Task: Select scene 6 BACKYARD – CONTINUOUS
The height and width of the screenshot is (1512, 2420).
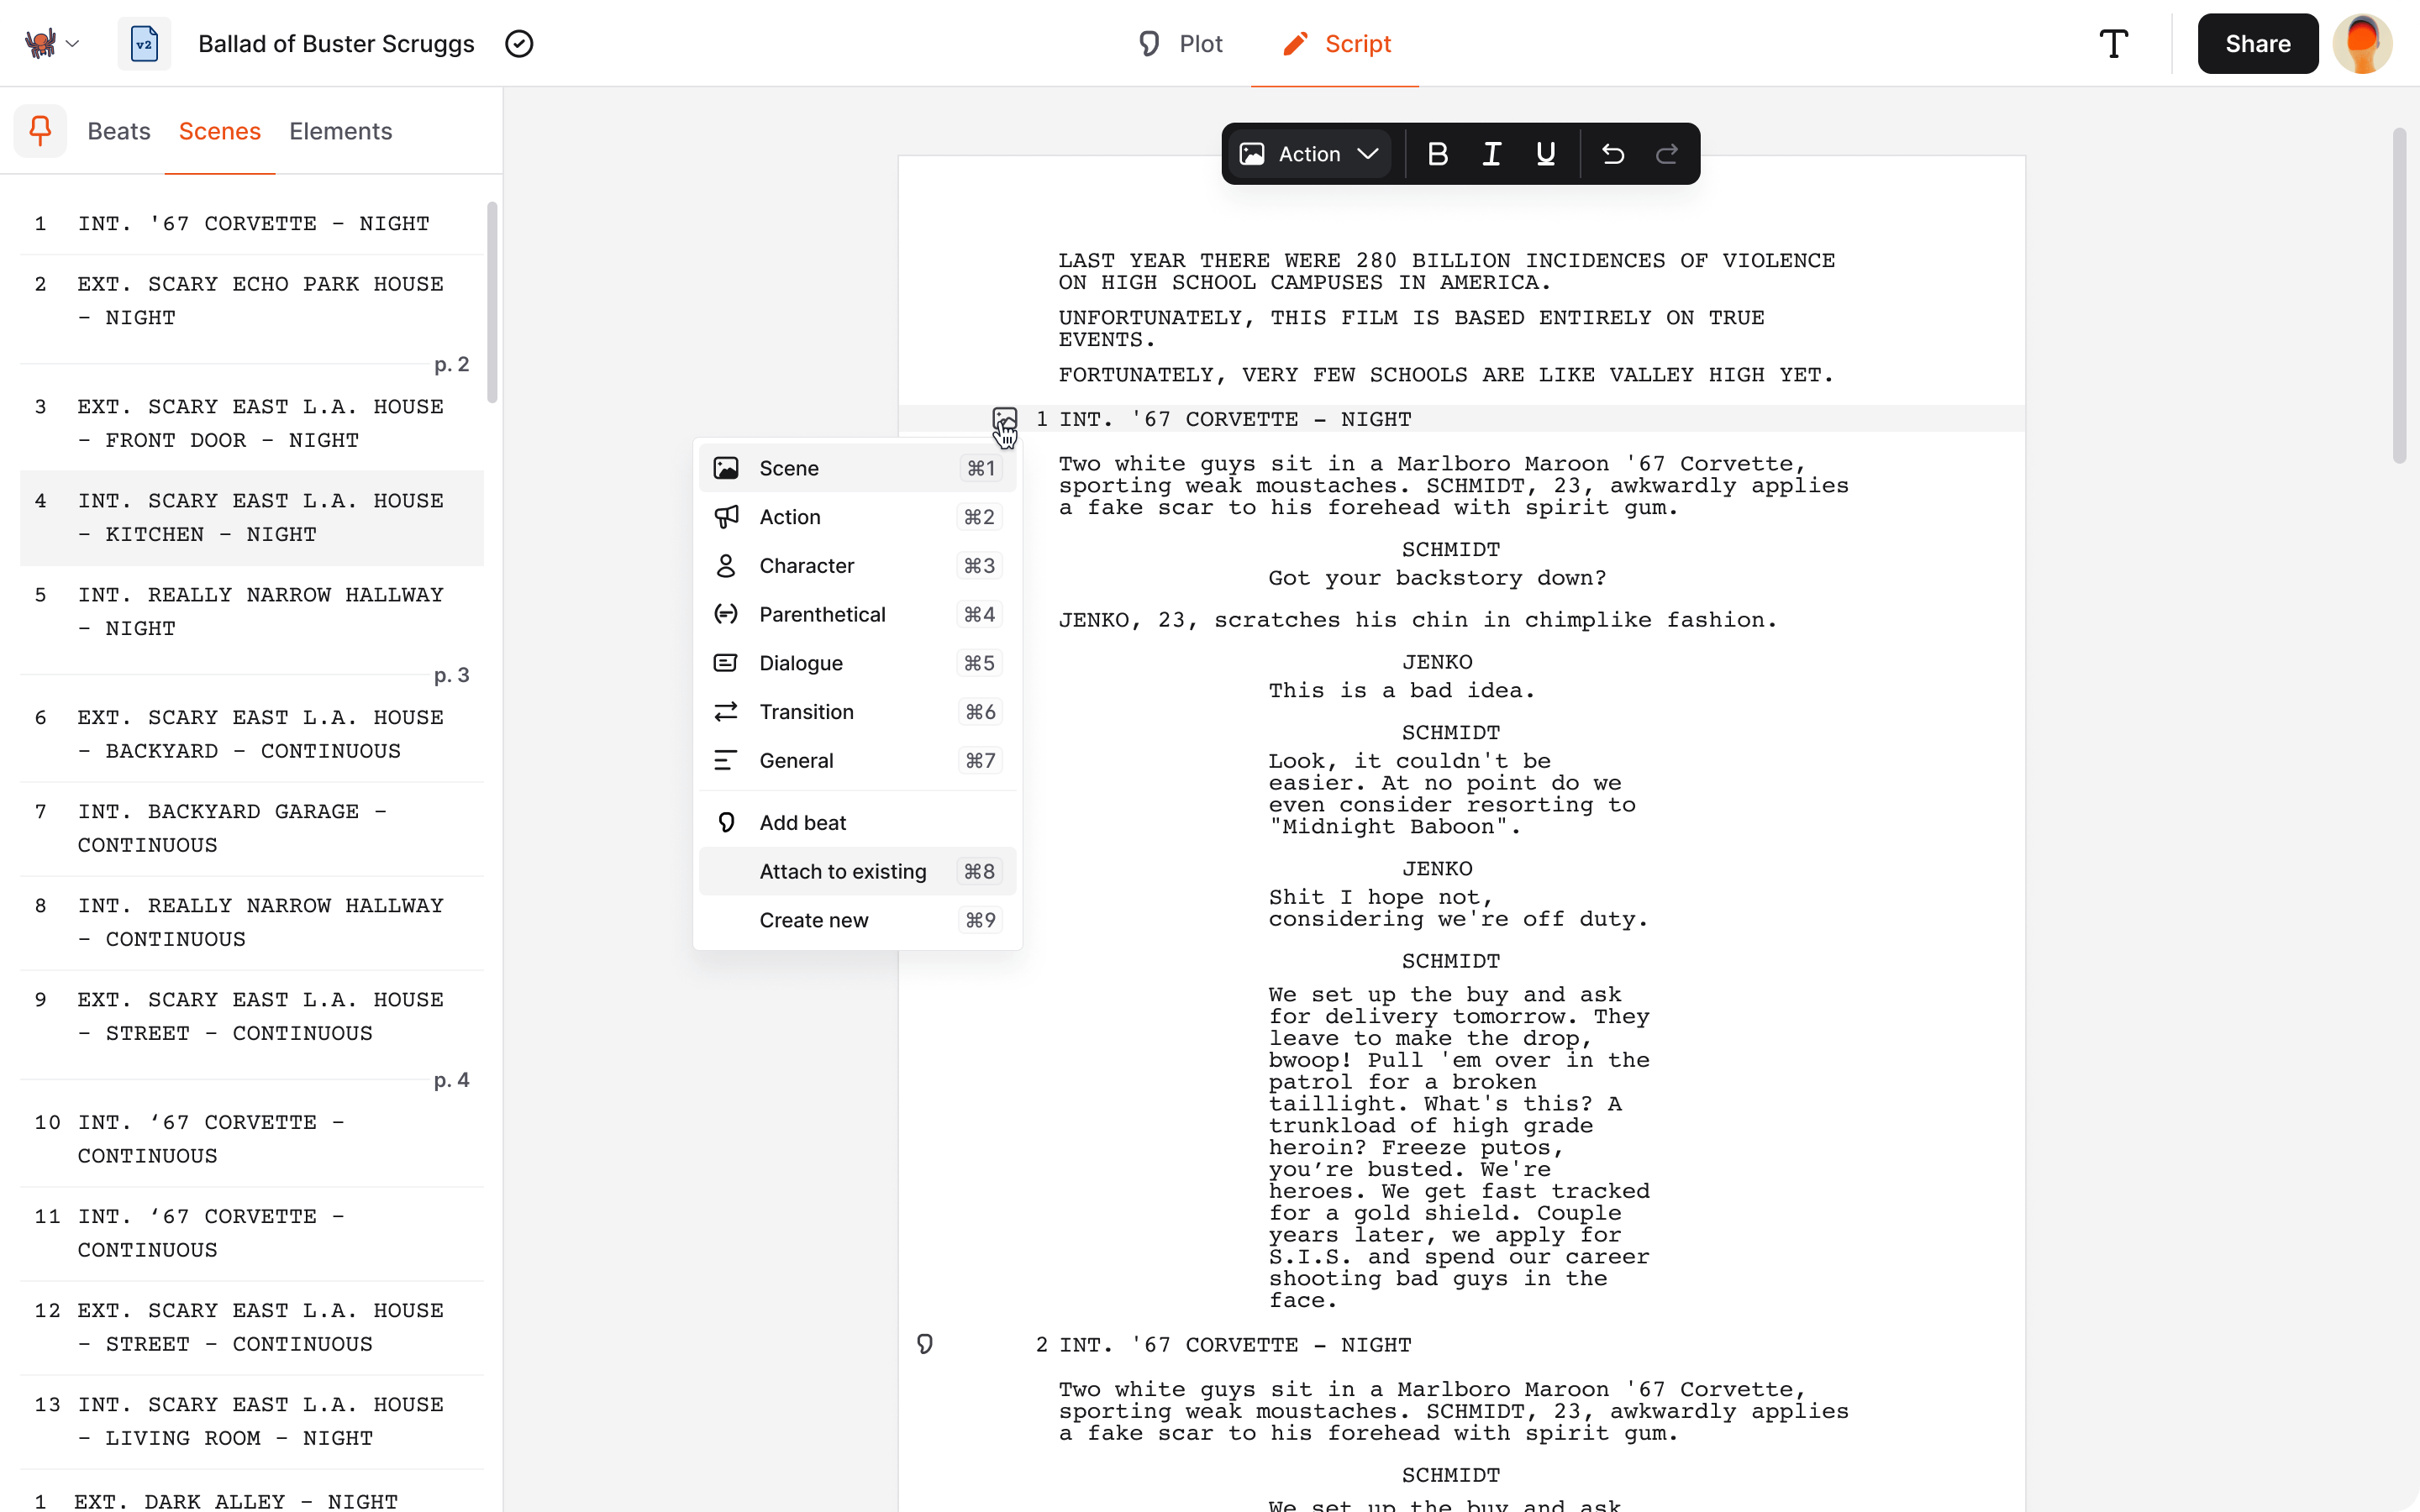Action: coord(252,735)
